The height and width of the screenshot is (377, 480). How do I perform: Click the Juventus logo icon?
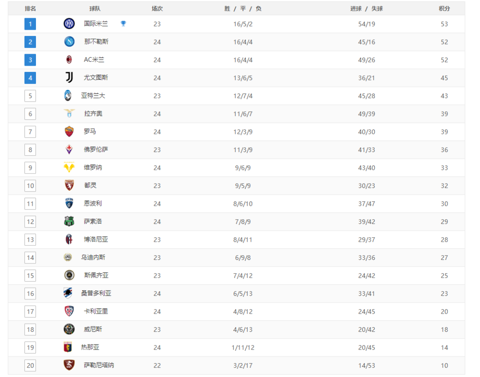[69, 77]
